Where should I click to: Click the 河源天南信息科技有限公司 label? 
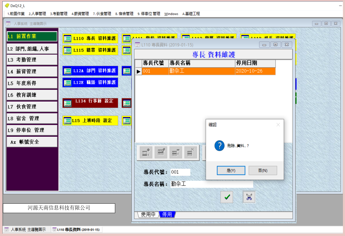[x=59, y=208]
